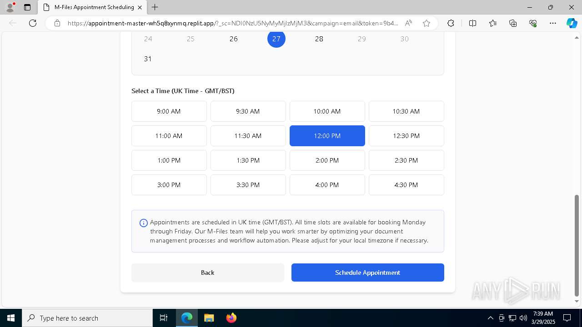Choose the 11:30 AM time slot
The width and height of the screenshot is (582, 327).
[x=248, y=136]
